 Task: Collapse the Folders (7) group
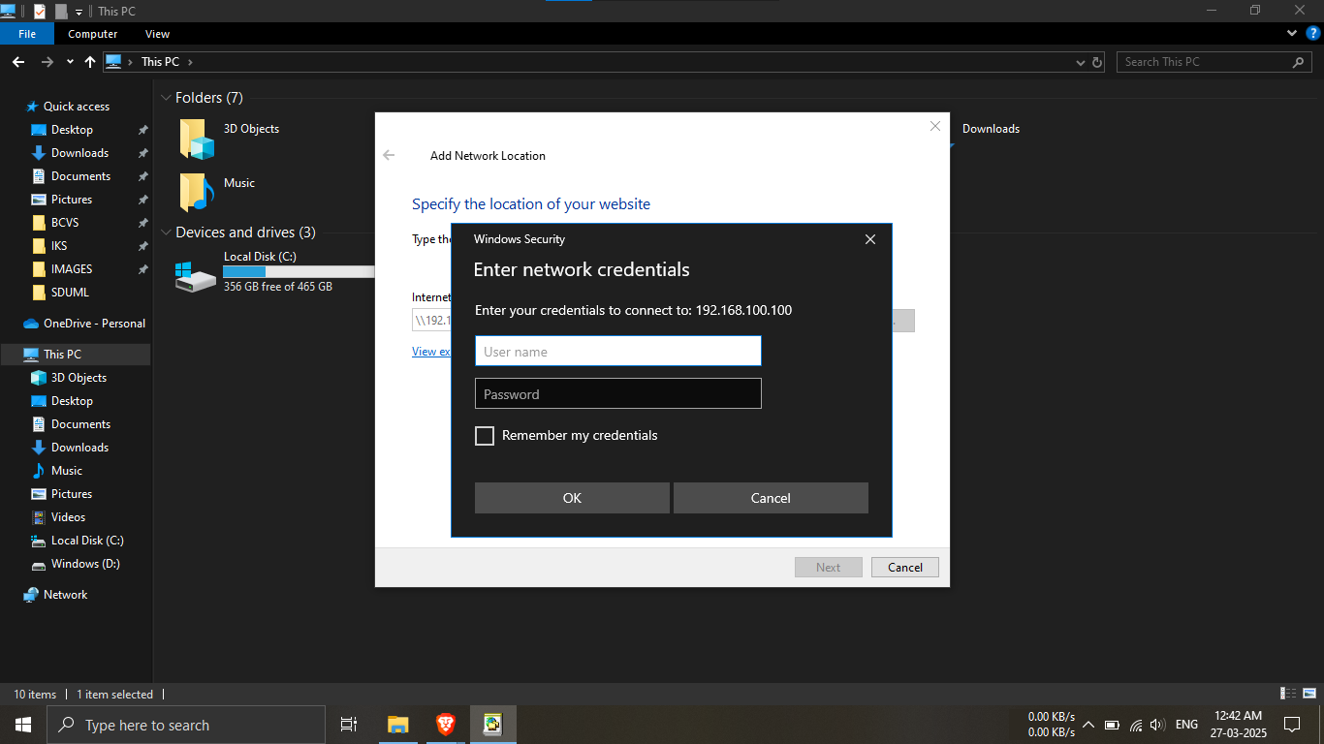(166, 98)
